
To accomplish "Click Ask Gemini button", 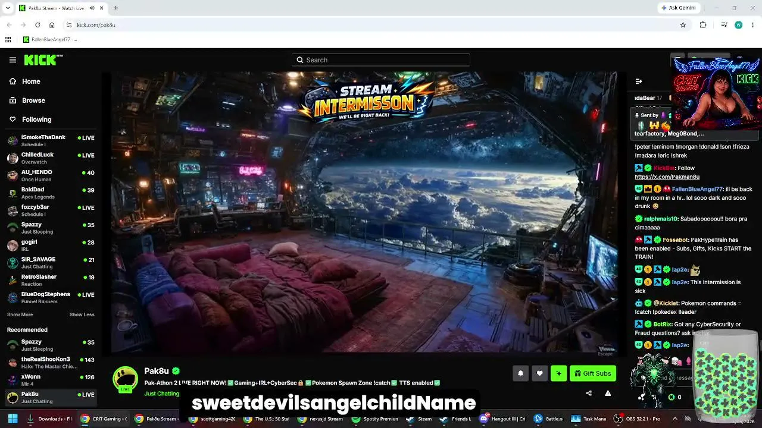I will coord(678,8).
